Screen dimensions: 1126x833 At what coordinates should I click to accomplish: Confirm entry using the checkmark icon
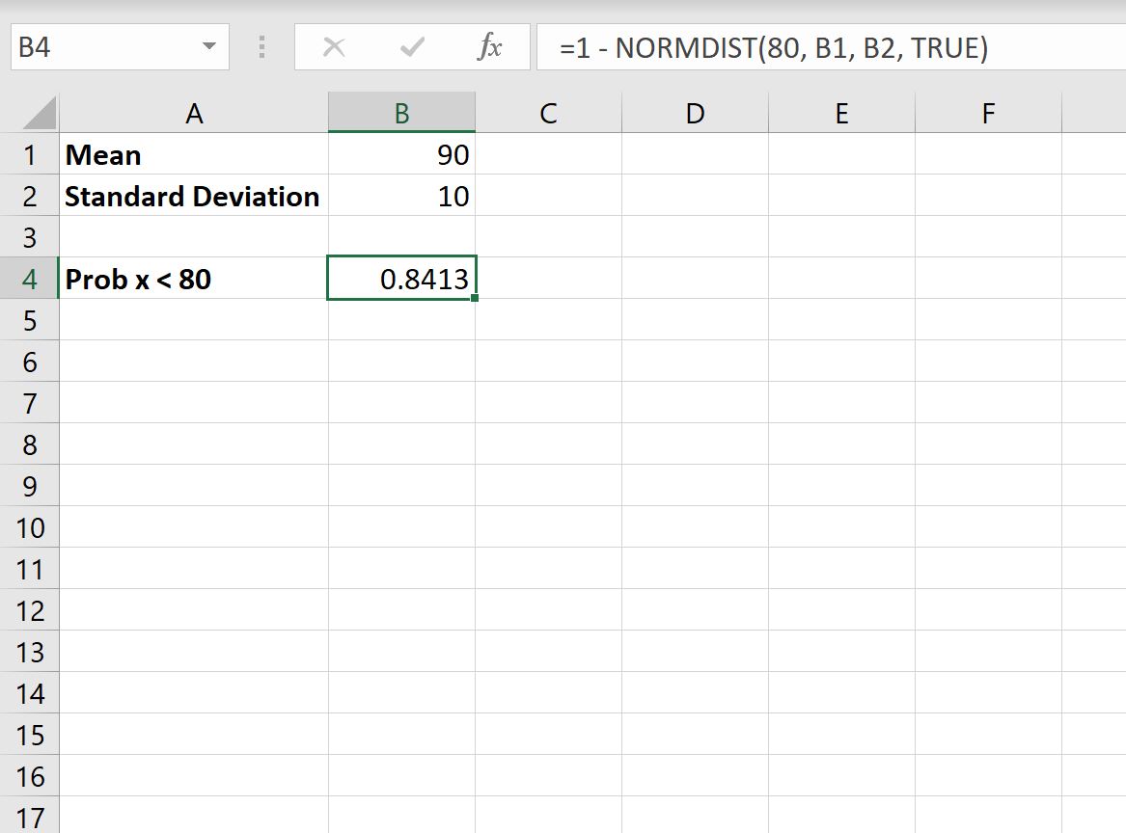pyautogui.click(x=412, y=45)
